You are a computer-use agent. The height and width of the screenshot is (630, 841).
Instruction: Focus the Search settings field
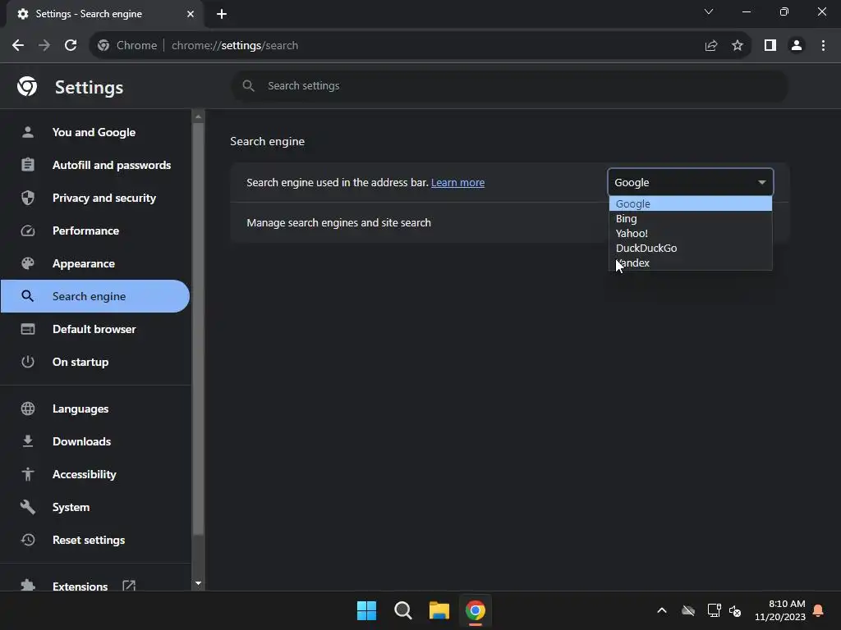[509, 85]
